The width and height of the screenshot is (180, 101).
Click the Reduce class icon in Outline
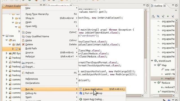pos(159,83)
